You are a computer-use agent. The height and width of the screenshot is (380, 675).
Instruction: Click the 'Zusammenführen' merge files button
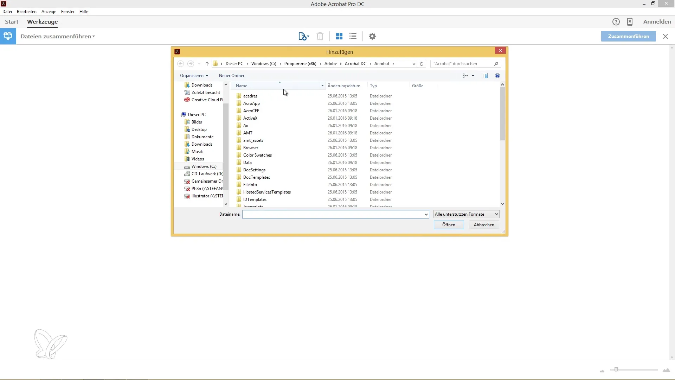click(x=628, y=36)
